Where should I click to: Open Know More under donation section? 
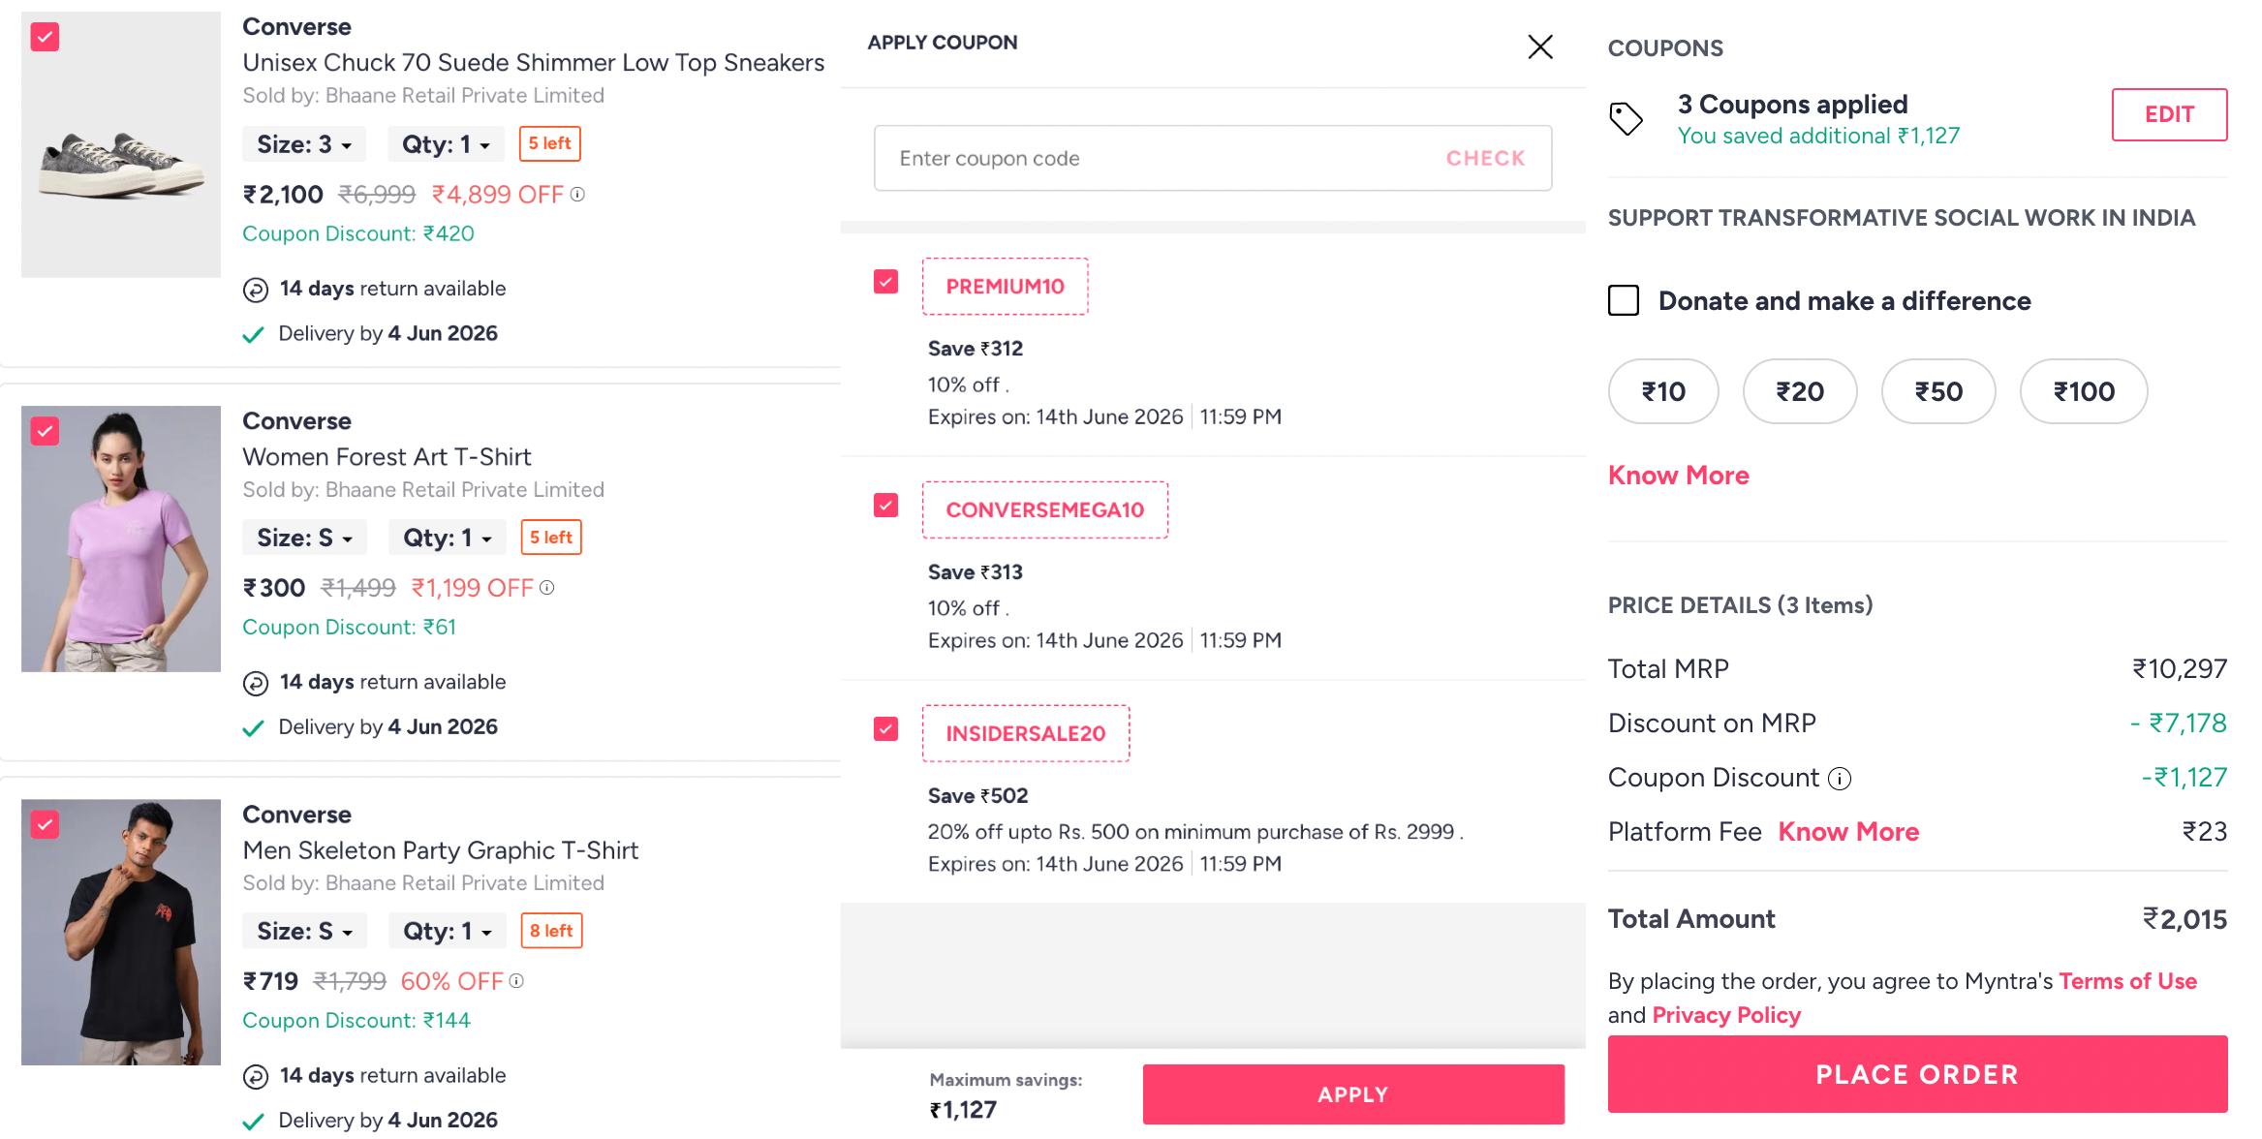(x=1678, y=476)
